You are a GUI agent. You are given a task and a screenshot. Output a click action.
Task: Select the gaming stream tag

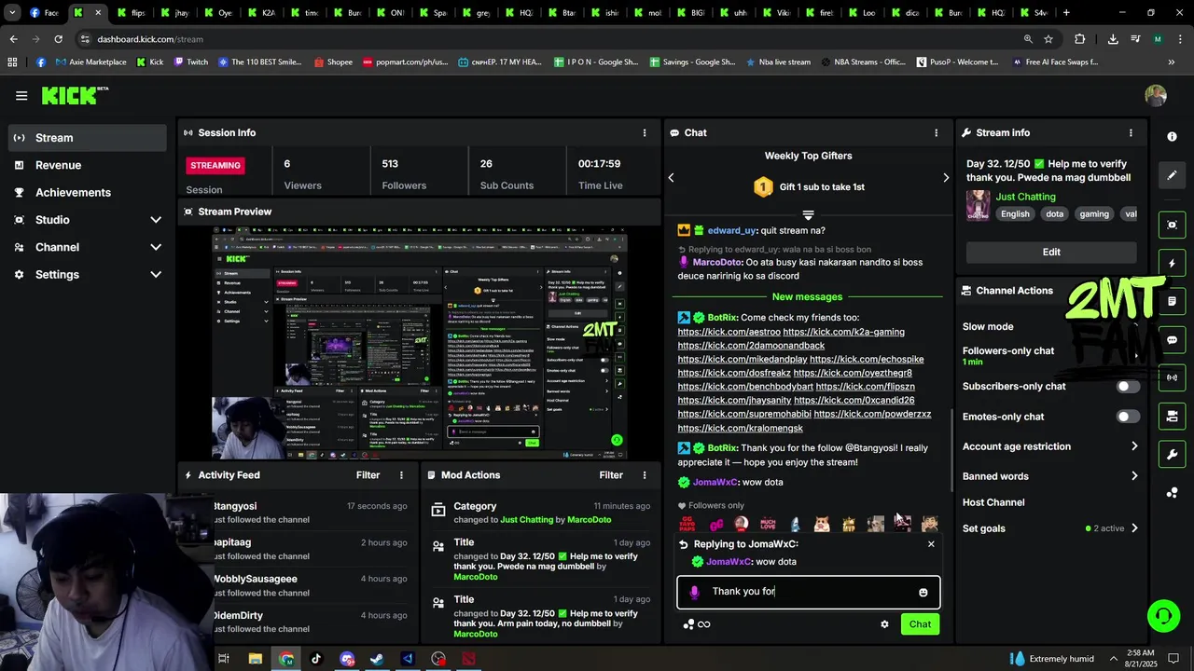1094,214
